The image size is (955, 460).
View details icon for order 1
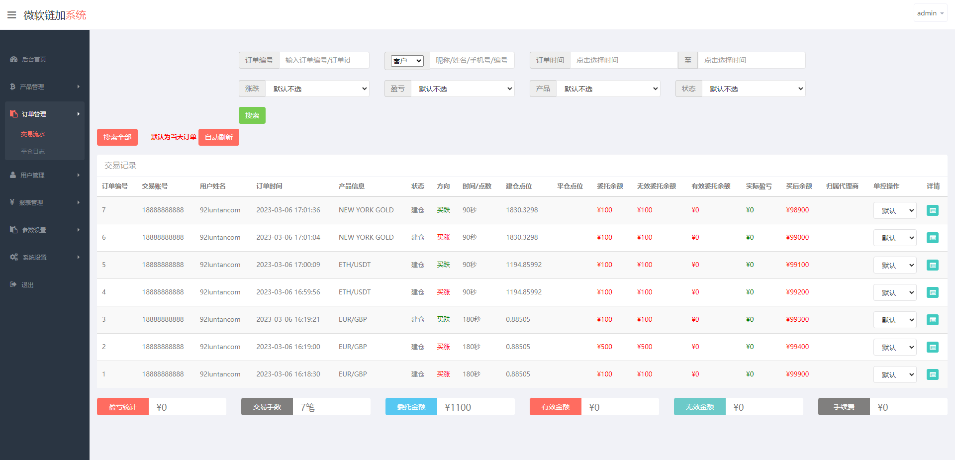coord(932,374)
